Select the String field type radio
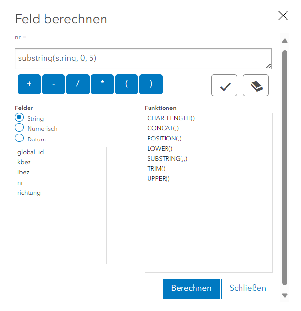The width and height of the screenshot is (301, 311). [19, 117]
